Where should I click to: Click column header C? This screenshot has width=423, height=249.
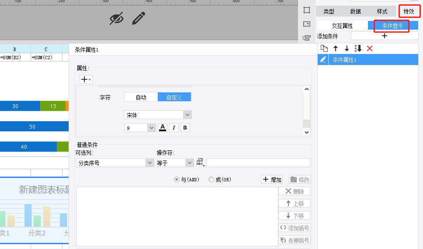click(46, 49)
